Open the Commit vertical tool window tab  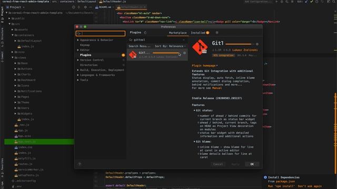(x=2, y=57)
